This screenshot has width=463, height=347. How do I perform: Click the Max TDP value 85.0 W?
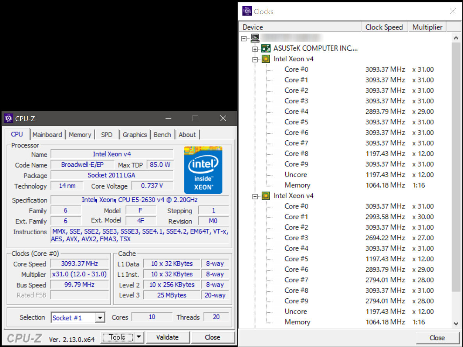point(160,165)
